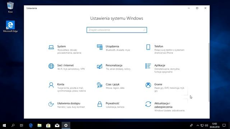The height and width of the screenshot is (129, 230).
Task: Open the Microsoft Edge desktop shortcut
Action: pyautogui.click(x=10, y=27)
